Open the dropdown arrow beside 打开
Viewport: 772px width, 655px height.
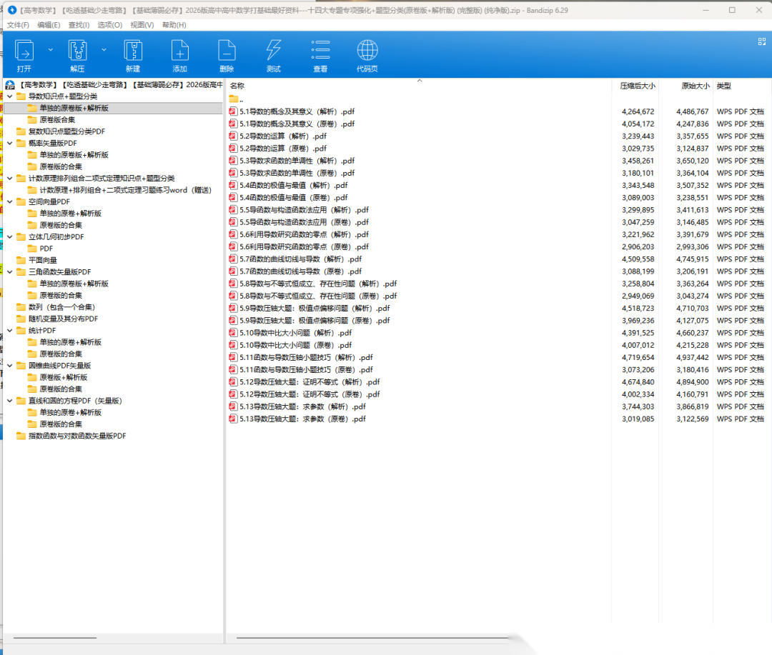50,49
